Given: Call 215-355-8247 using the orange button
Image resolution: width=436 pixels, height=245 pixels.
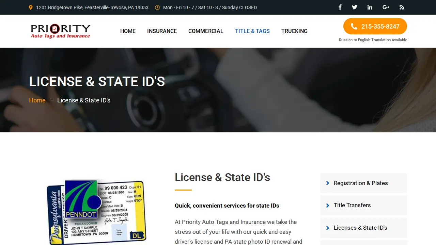Looking at the screenshot, I should 375,26.
